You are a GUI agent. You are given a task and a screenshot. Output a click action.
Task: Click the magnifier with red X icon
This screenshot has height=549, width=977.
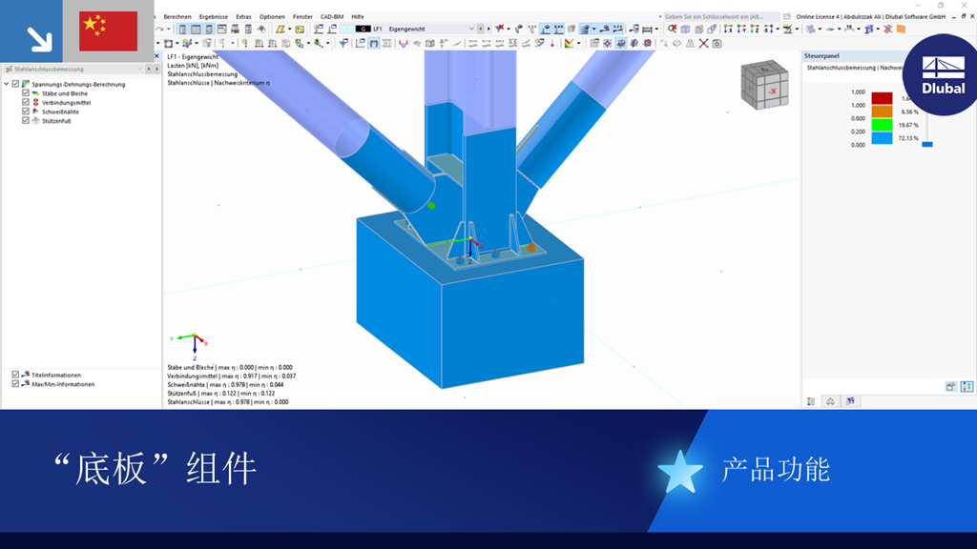[673, 29]
